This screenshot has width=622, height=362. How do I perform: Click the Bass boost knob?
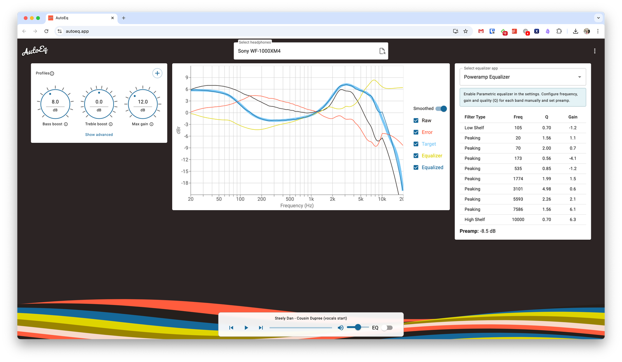(55, 104)
